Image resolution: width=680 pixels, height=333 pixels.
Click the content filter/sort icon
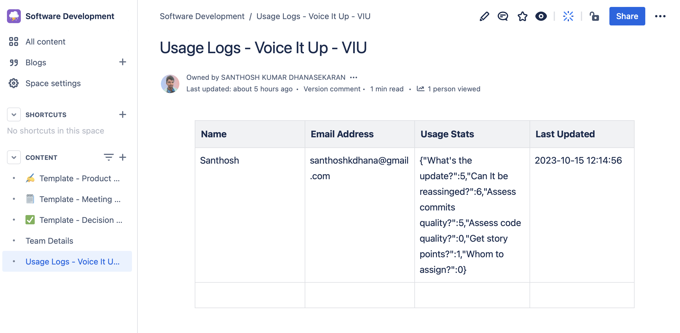pos(109,157)
